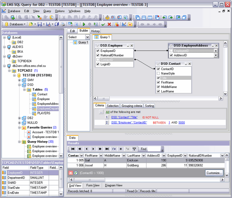Uncheck AddressID in DSD.EmployeeAddress

(171, 55)
